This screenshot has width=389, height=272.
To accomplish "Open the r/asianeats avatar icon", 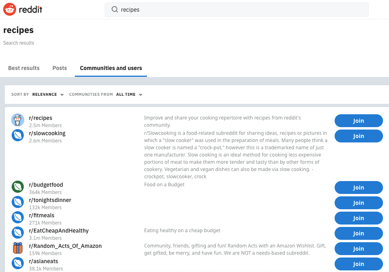I will point(18,263).
